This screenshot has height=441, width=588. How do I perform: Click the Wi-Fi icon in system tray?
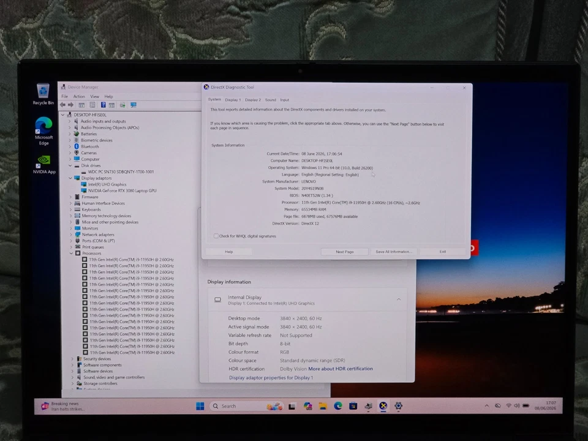pyautogui.click(x=508, y=405)
